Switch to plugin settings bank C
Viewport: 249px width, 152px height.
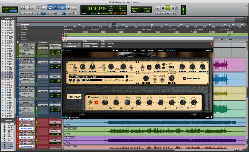131,50
